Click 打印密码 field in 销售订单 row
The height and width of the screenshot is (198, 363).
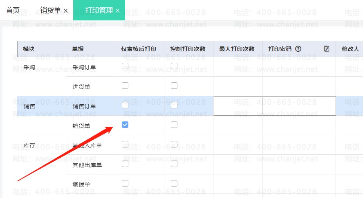click(x=299, y=106)
